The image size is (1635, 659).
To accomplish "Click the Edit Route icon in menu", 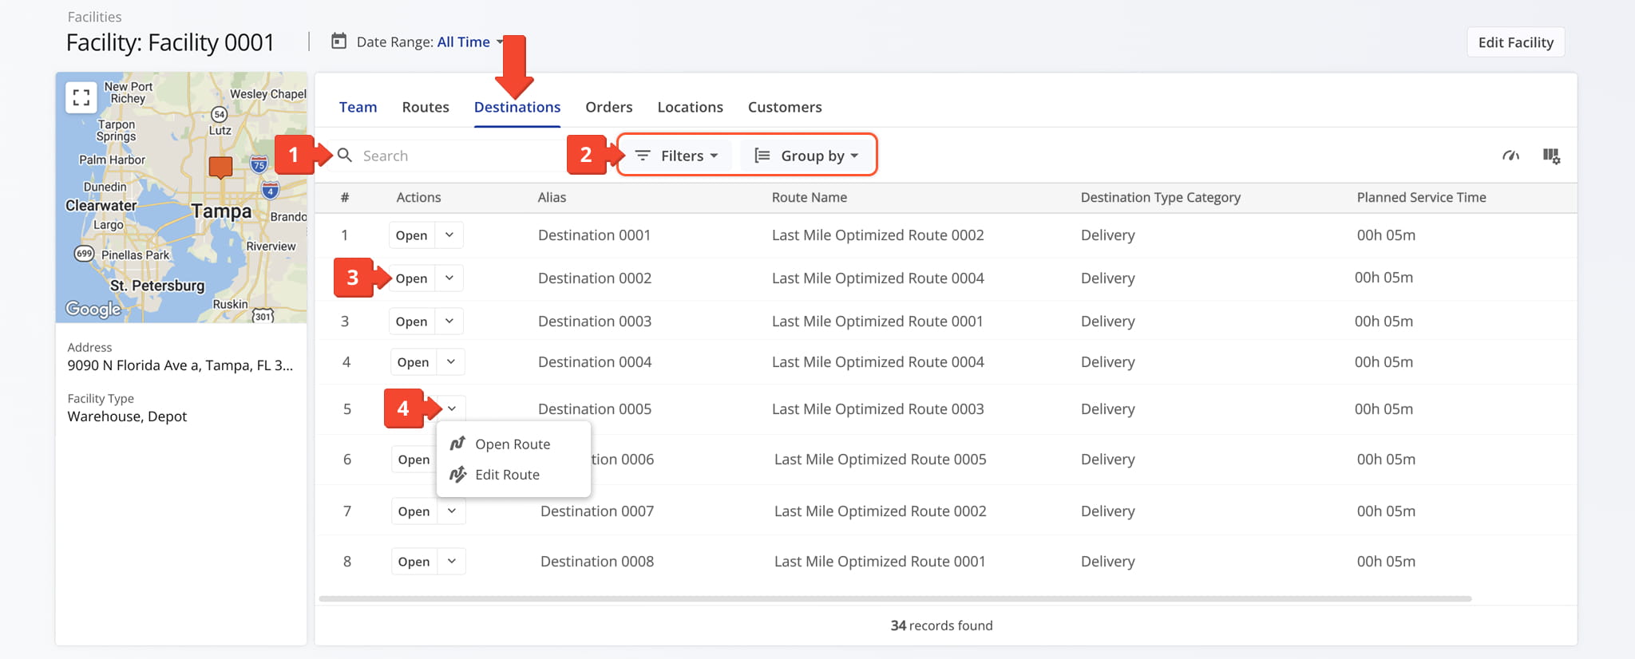I will tap(457, 475).
